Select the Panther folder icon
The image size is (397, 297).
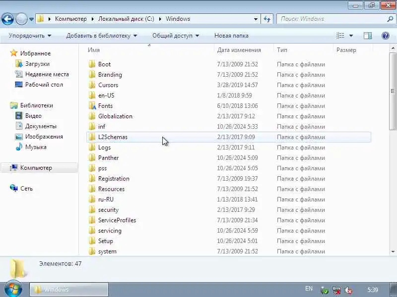pos(92,158)
